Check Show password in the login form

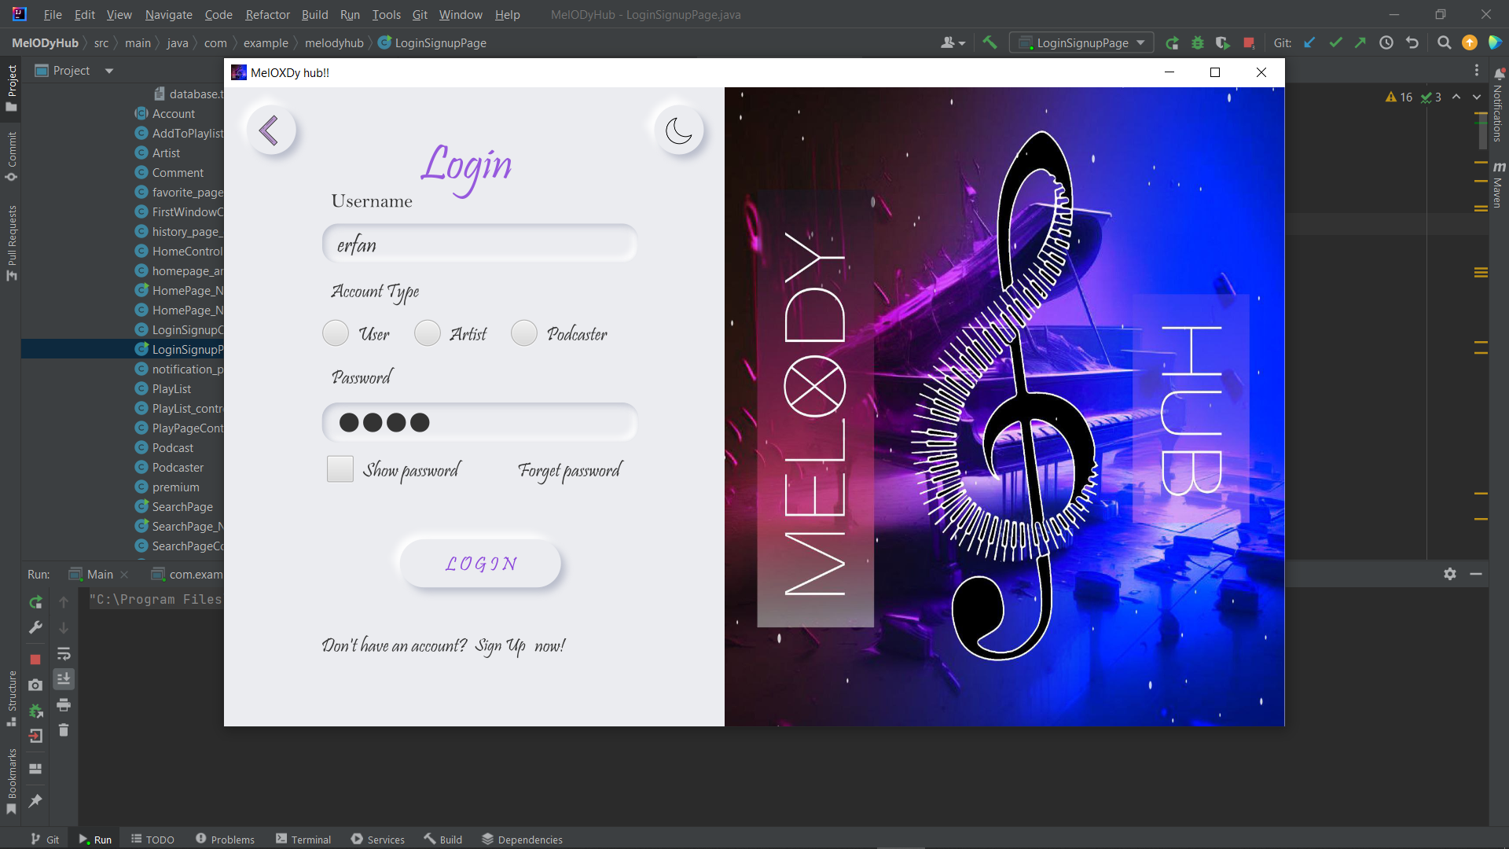coord(340,469)
